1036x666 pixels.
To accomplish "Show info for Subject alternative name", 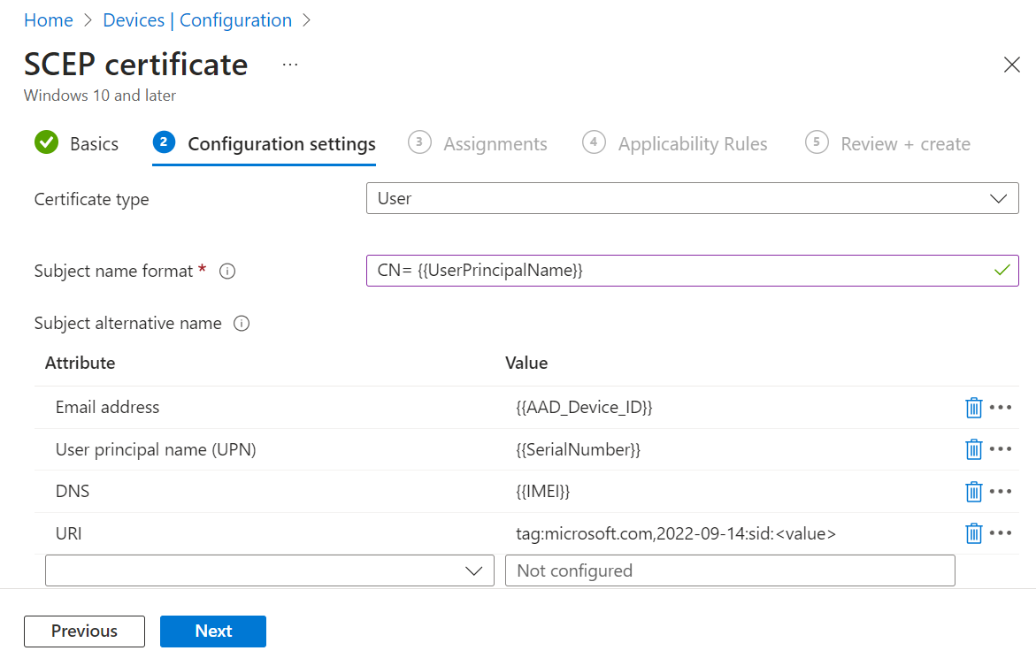I will [x=242, y=324].
